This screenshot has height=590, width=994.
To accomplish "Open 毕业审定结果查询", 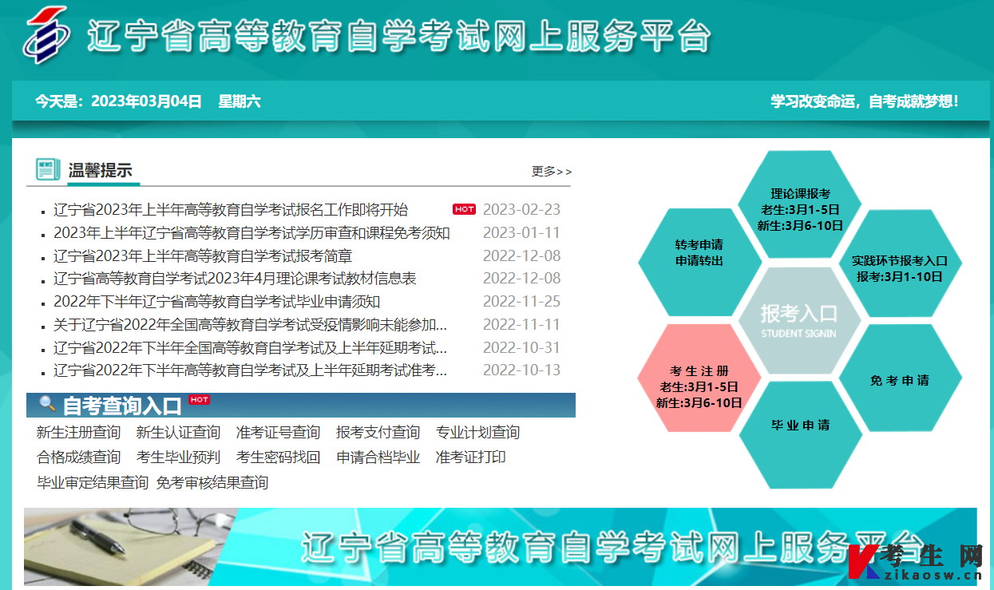I will pos(93,483).
